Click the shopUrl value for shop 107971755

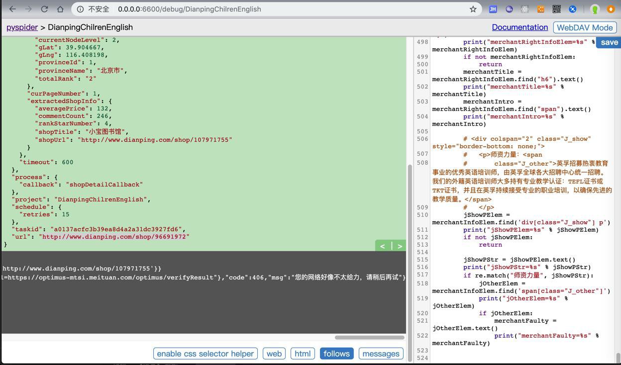(155, 140)
